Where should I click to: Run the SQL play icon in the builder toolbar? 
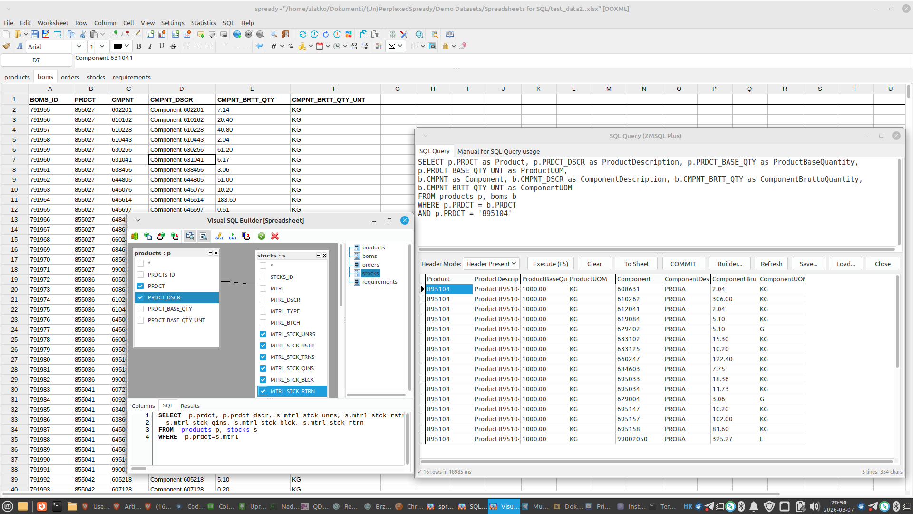pyautogui.click(x=233, y=236)
